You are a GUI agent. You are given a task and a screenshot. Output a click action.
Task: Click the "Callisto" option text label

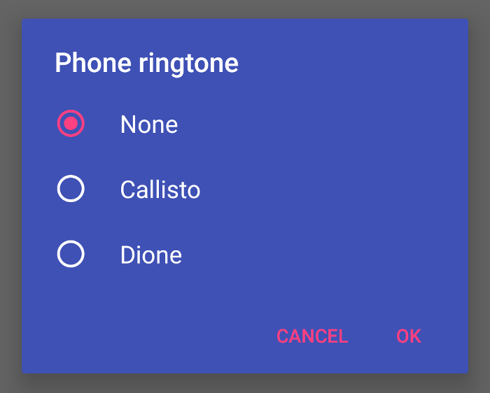(160, 190)
